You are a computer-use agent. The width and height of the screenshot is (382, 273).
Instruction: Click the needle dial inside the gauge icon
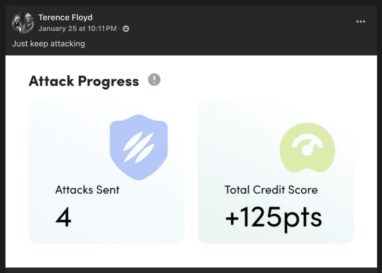pyautogui.click(x=307, y=148)
